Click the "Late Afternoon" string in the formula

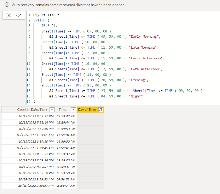[x=145, y=69]
